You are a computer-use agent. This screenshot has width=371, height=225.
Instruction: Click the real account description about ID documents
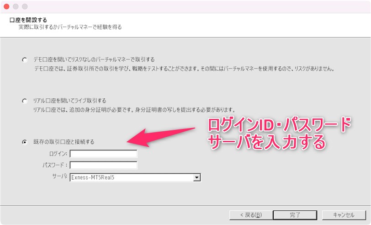134,110
